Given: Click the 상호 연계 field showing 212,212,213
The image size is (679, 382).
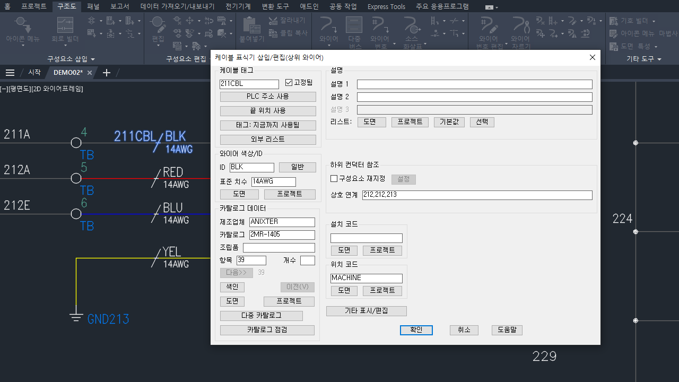Looking at the screenshot, I should coord(477,195).
